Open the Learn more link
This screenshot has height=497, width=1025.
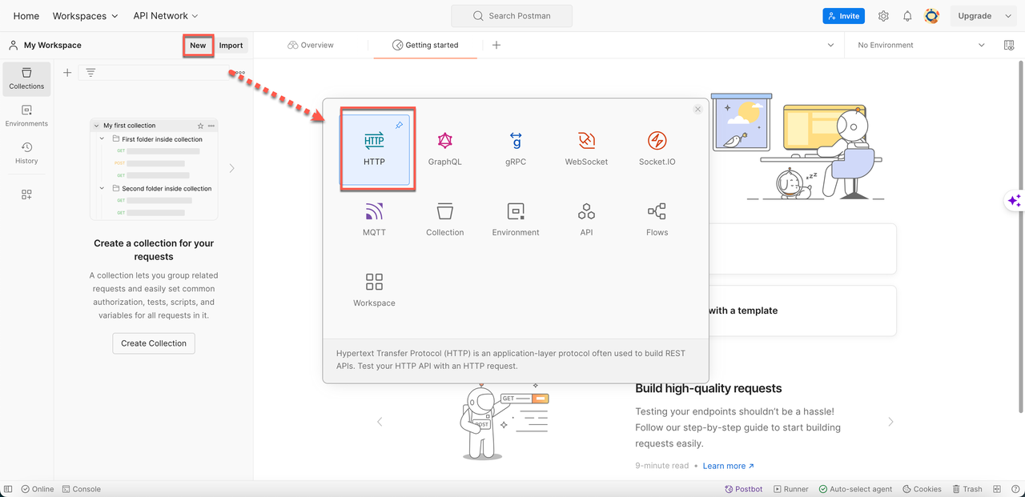(728, 466)
